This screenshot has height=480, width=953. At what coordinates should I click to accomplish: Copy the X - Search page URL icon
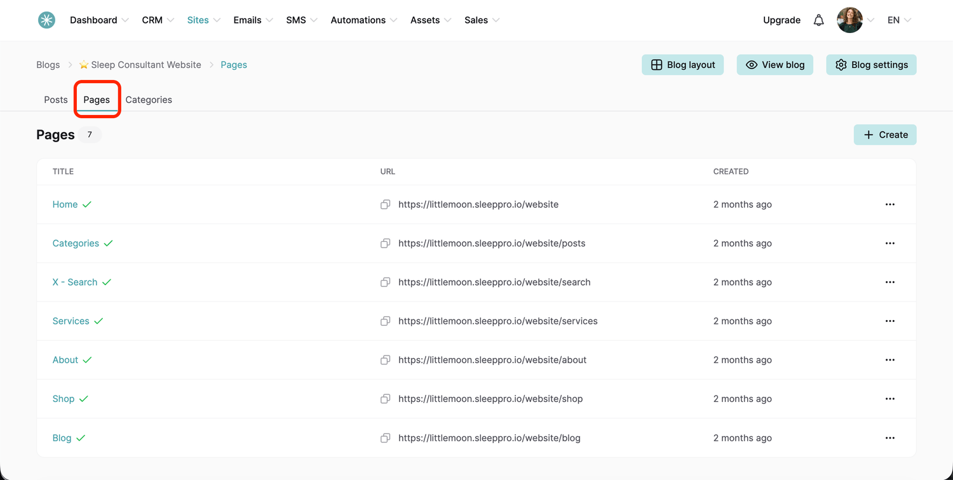click(x=385, y=282)
